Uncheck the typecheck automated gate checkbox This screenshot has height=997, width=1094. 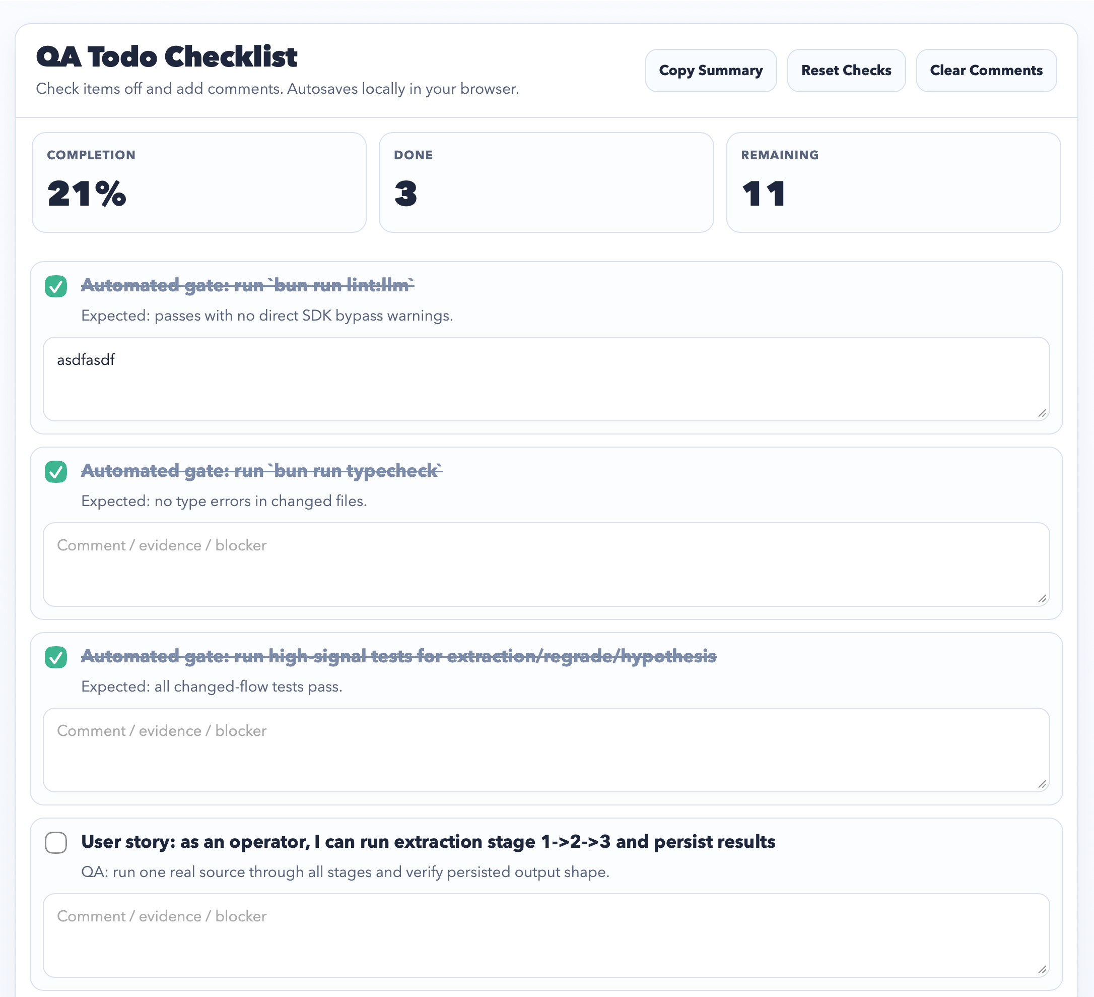(x=56, y=471)
